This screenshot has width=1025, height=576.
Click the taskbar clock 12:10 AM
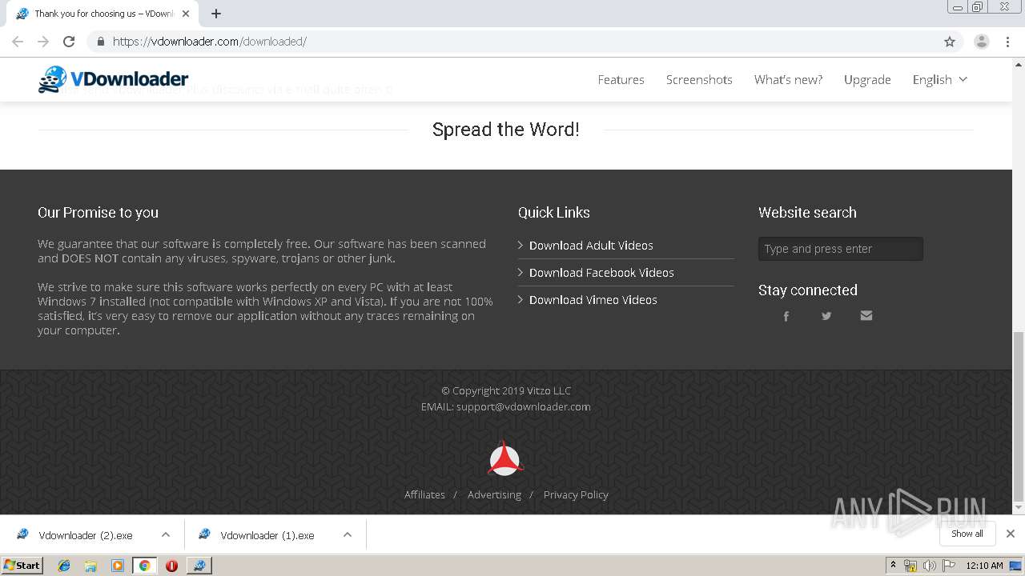[x=984, y=566]
